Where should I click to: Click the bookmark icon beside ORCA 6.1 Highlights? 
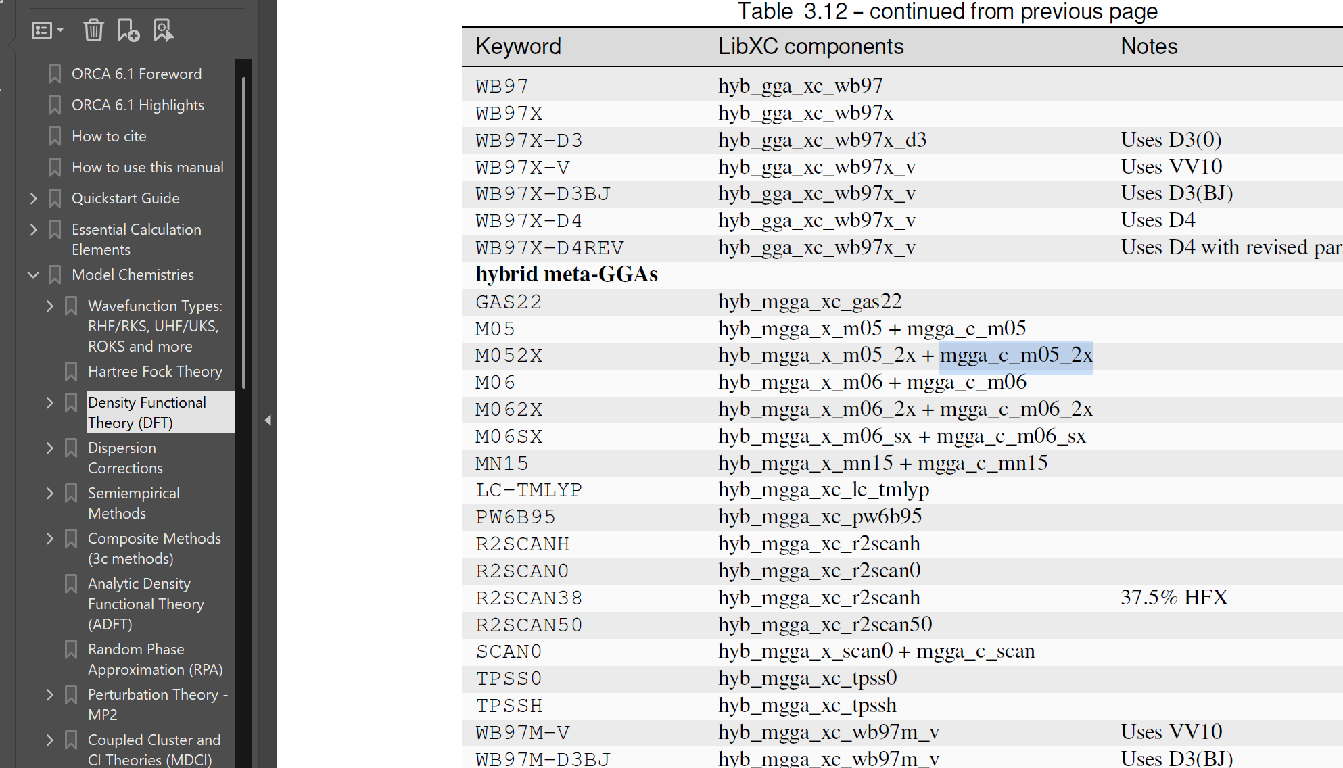tap(55, 105)
